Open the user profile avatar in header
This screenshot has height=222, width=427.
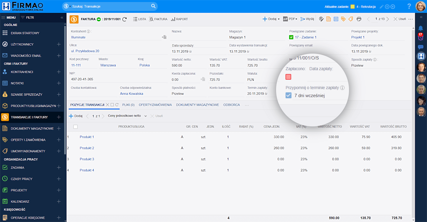point(420,6)
